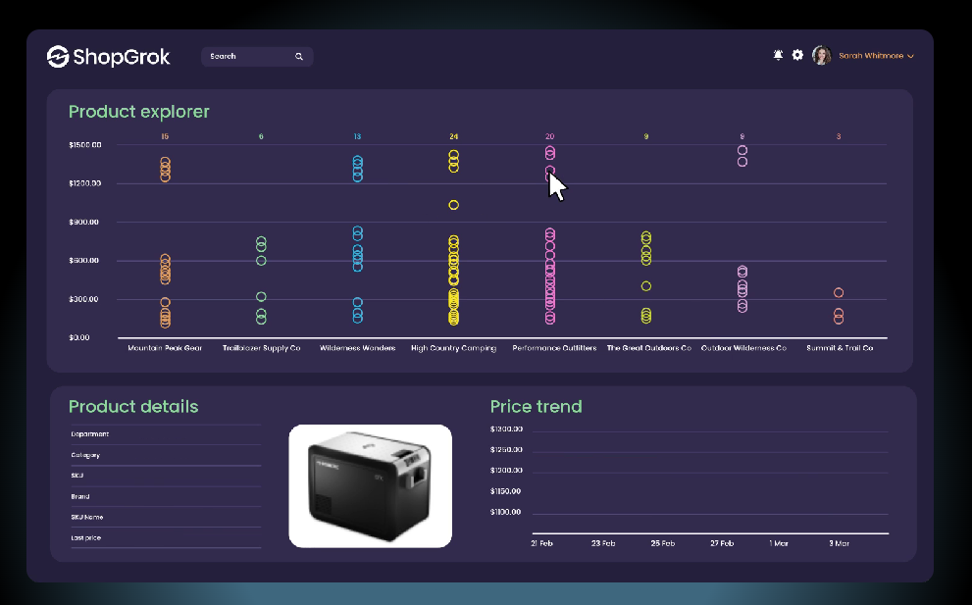Click the 27 Feb date on Price trend
Viewport: 972px width, 605px height.
click(722, 543)
